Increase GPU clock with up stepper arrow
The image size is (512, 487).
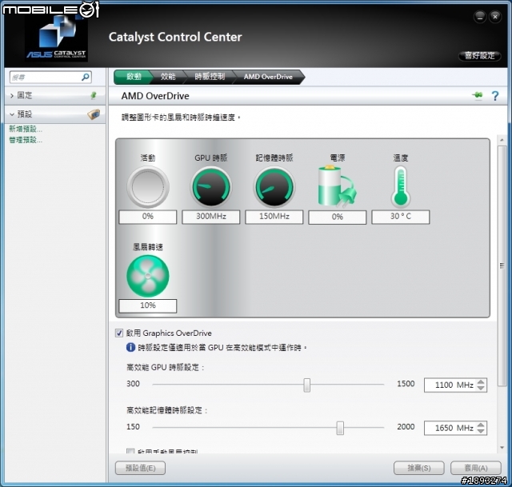click(x=481, y=381)
